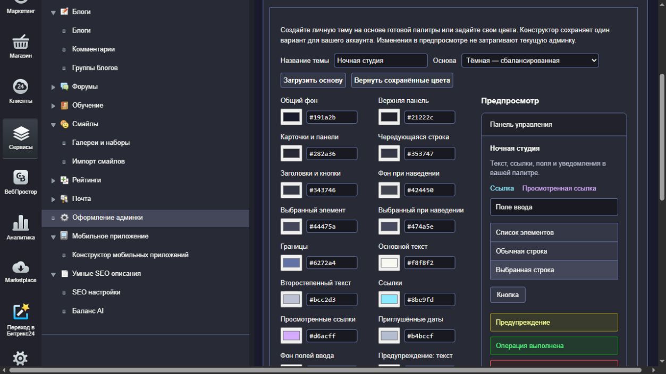Expand the Обучение tree section
This screenshot has height=374, width=666.
[x=53, y=106]
